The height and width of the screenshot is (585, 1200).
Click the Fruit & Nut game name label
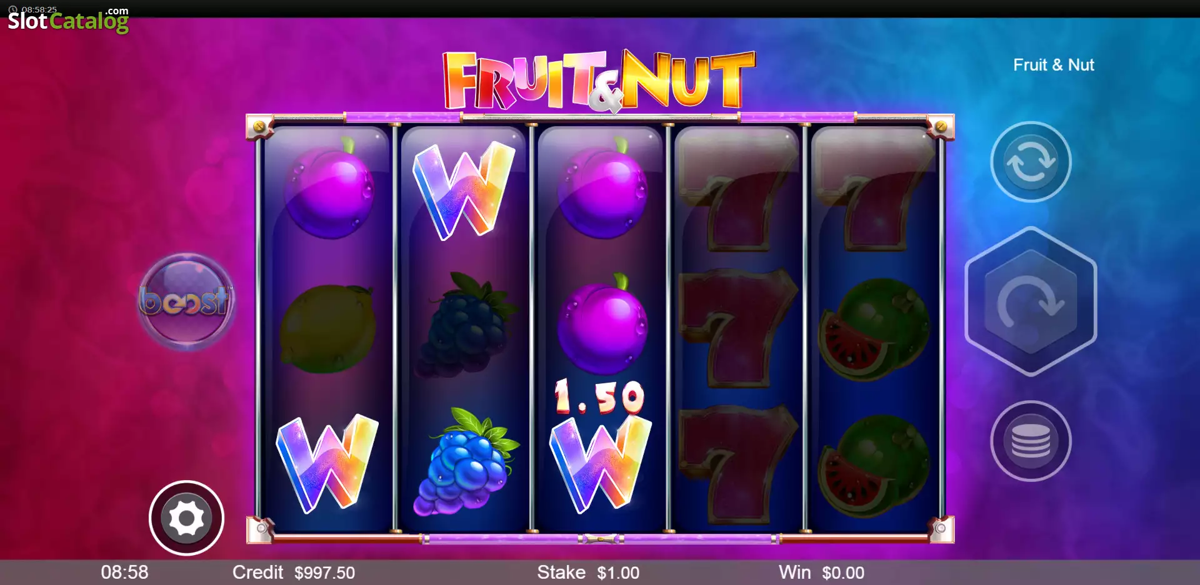[x=1054, y=65]
